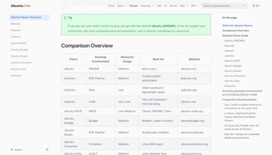Jump to Ubuntu MATE in page outline
Screen dimensions: 272x155
point(232,61)
